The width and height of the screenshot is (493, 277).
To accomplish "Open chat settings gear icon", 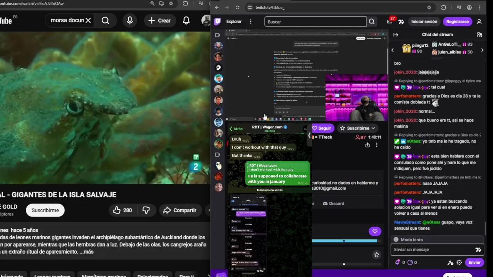I will [459, 262].
